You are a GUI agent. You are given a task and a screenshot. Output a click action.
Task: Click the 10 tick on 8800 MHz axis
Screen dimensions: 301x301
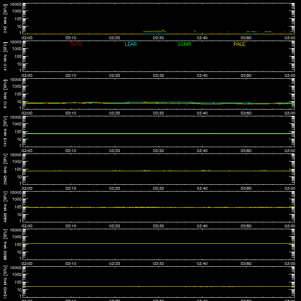click(20, 252)
